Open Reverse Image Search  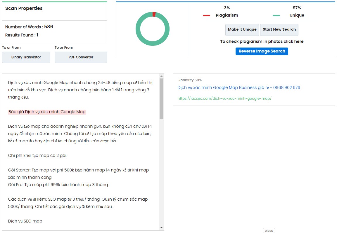pos(262,51)
